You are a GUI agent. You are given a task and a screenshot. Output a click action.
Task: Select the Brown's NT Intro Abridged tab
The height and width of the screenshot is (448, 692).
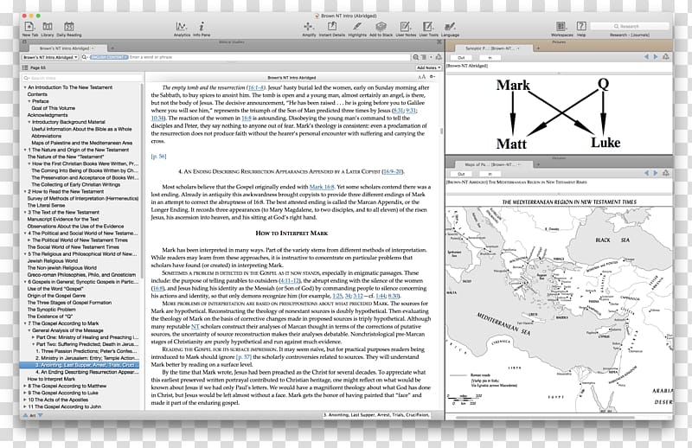tap(68, 48)
